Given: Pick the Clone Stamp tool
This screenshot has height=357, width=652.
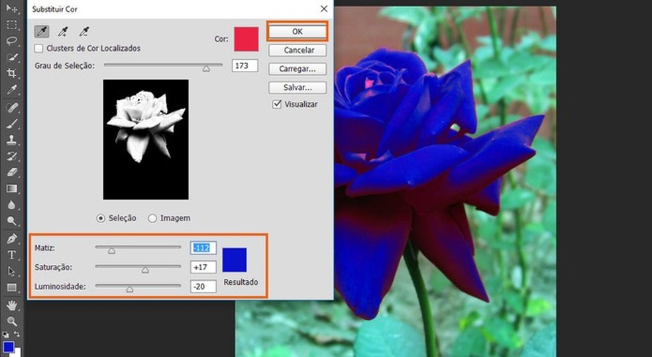Looking at the screenshot, I should point(12,140).
